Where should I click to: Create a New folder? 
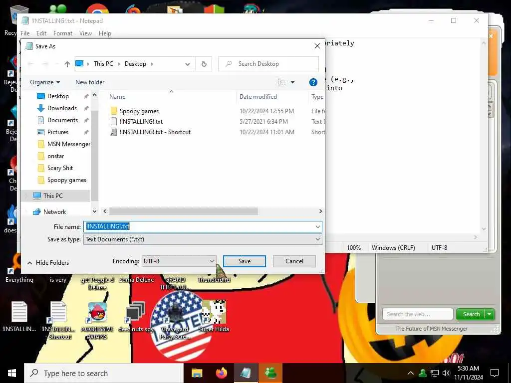(90, 82)
